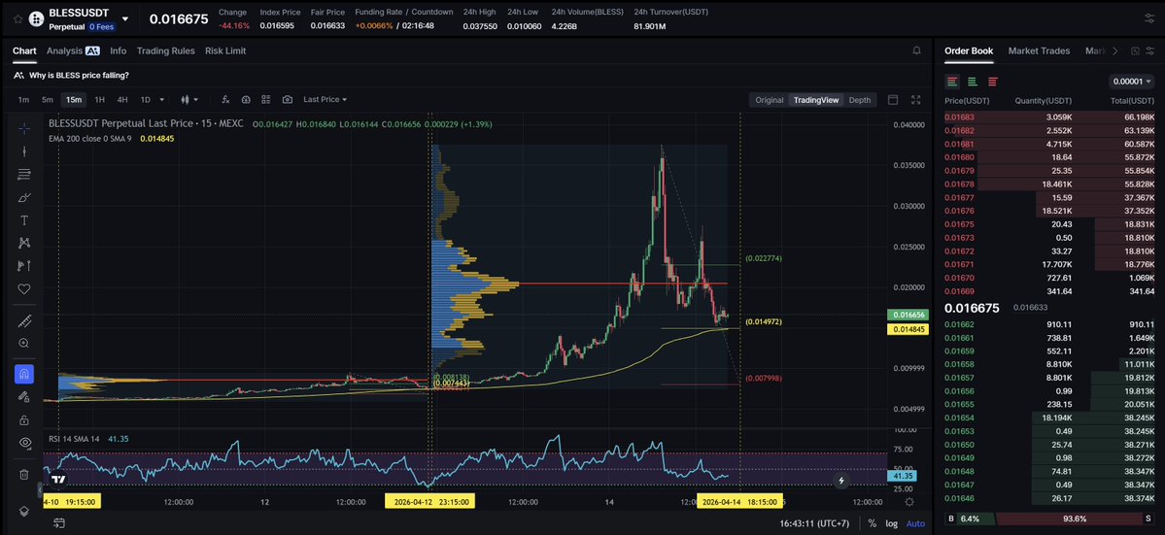Select the pattern drawing tool
The image size is (1165, 535).
click(23, 243)
